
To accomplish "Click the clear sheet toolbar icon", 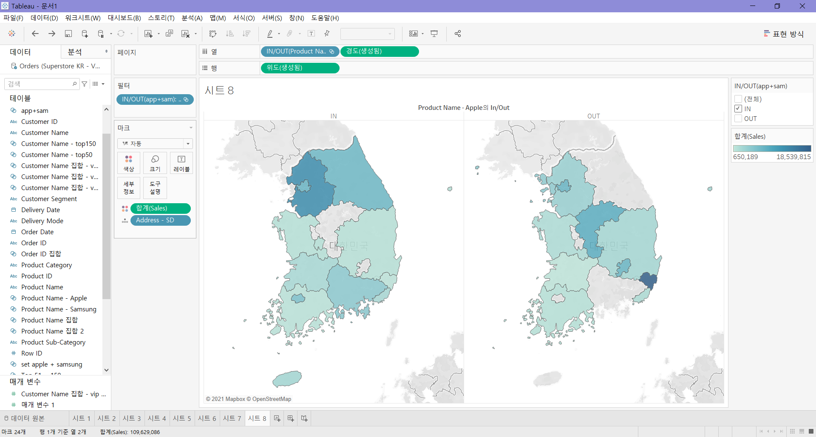I will click(185, 34).
